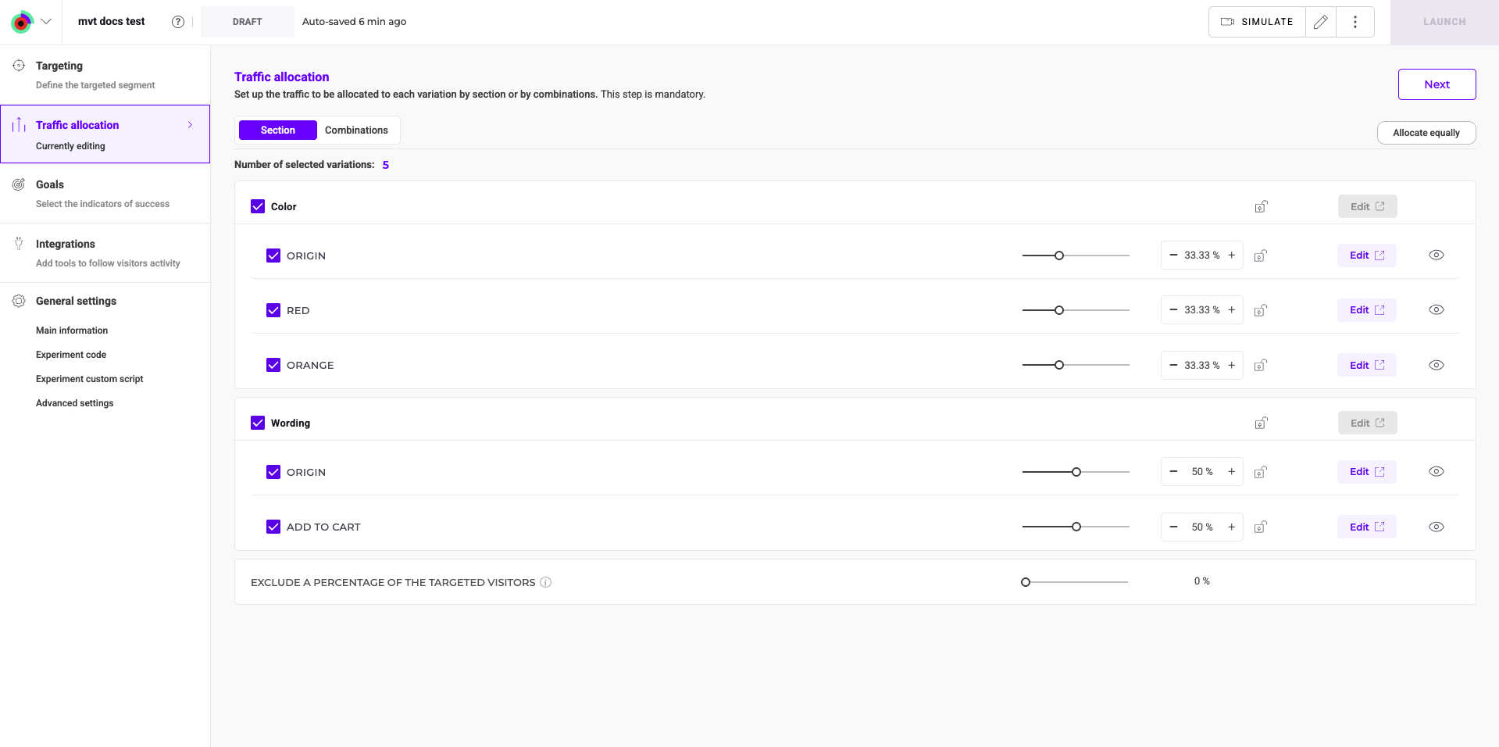Switch to the Combinations tab

(356, 130)
